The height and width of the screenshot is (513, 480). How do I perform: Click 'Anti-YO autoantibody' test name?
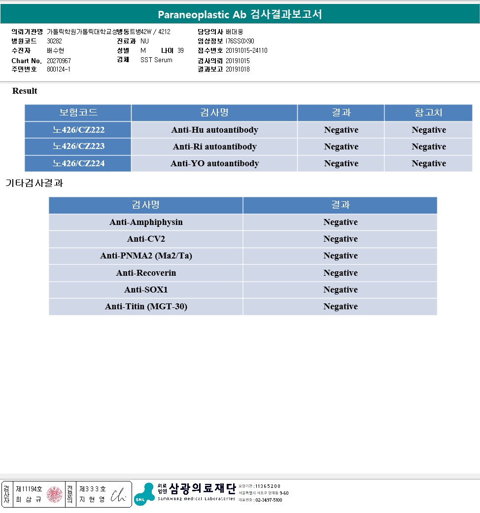215,163
